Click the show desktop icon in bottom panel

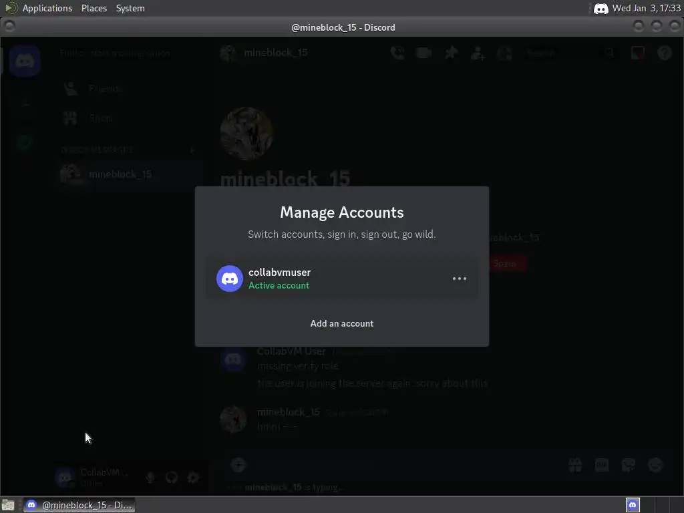pyautogui.click(x=8, y=505)
